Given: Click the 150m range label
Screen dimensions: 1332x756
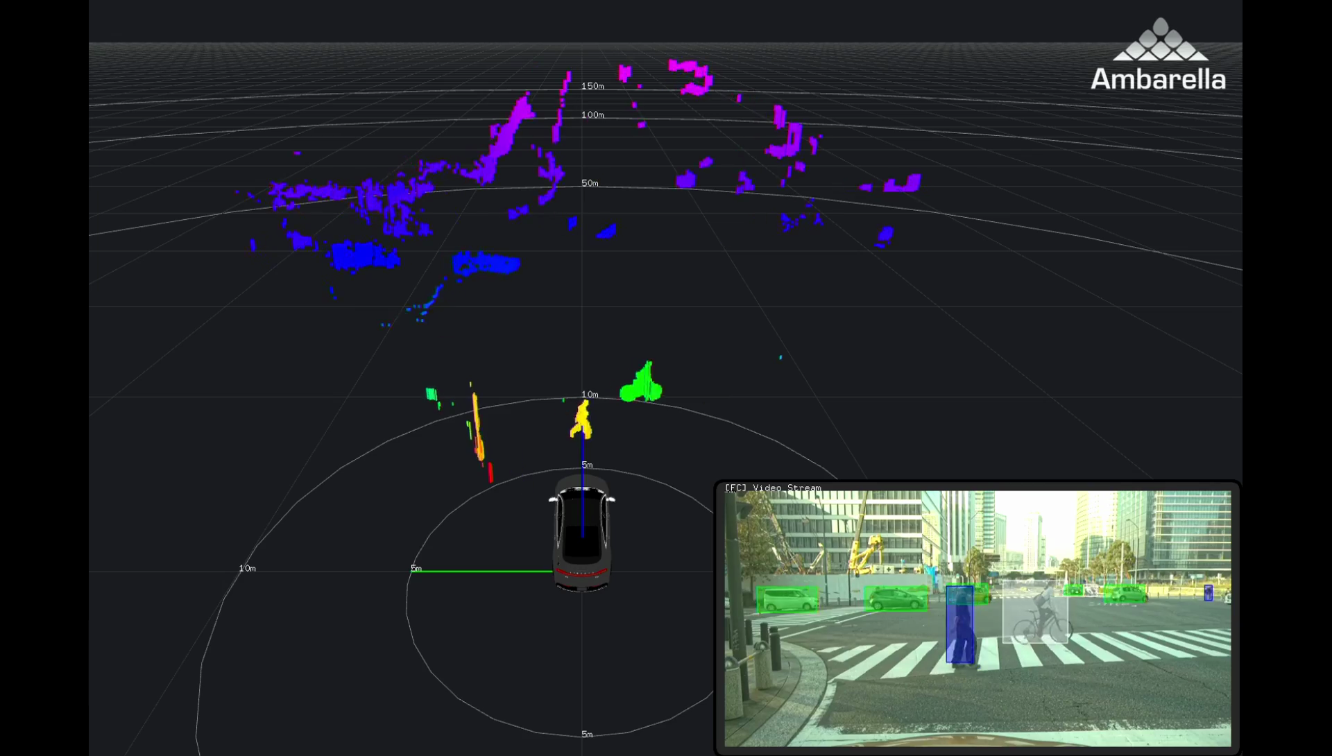Looking at the screenshot, I should click(592, 86).
